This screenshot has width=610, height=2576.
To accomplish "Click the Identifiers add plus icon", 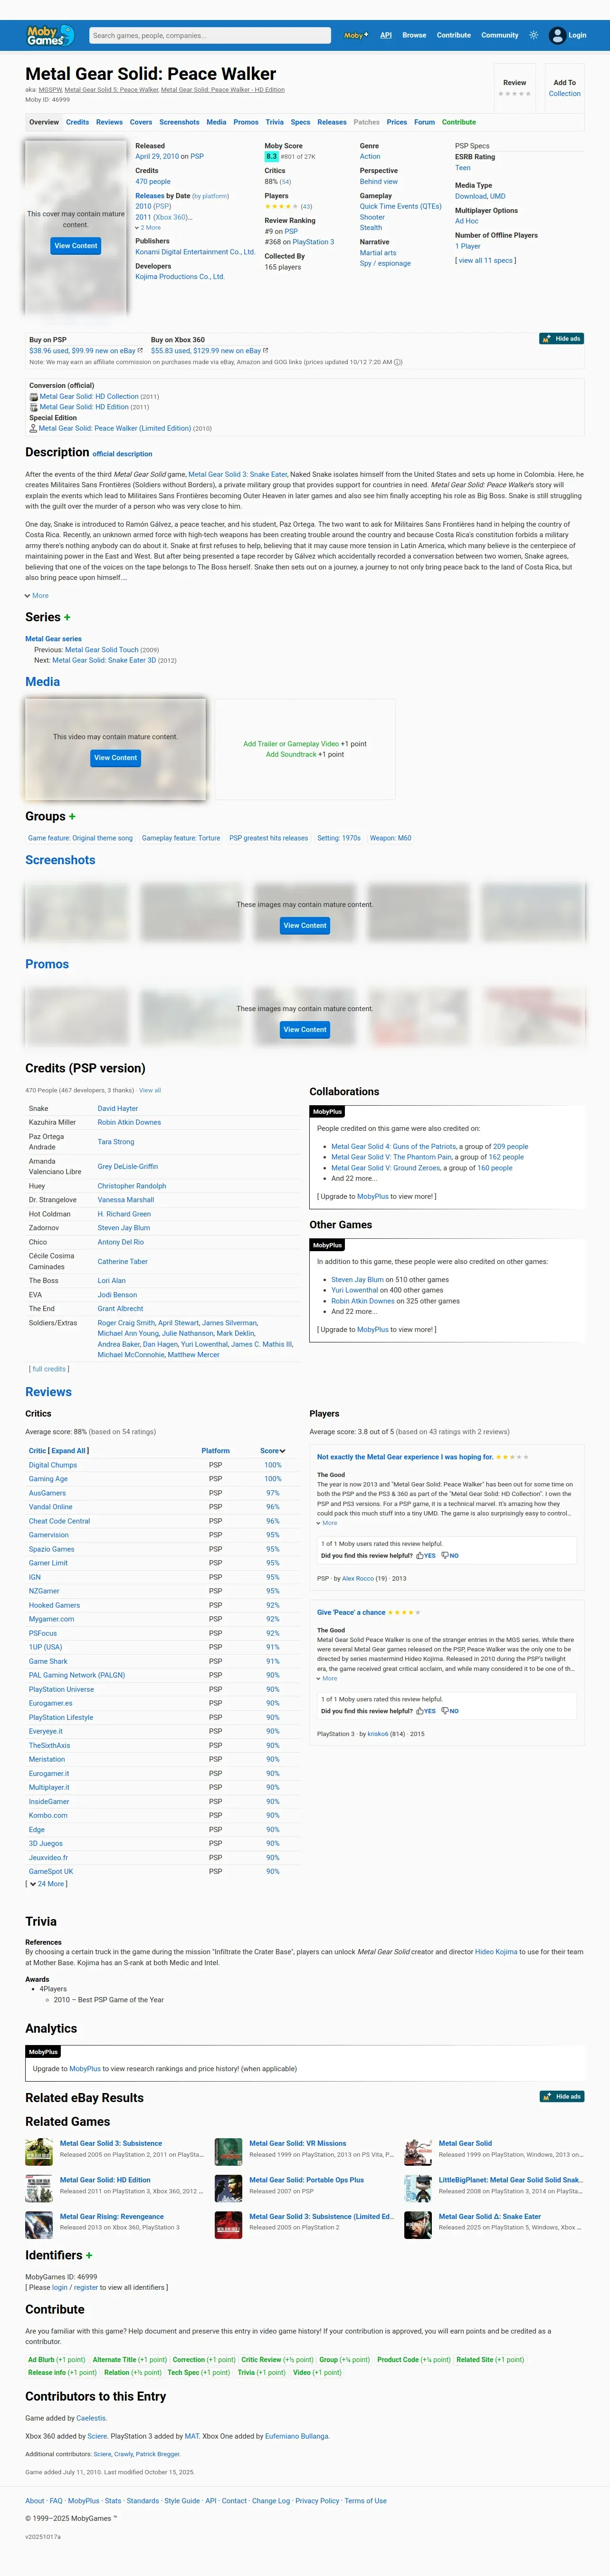I will pos(89,2255).
